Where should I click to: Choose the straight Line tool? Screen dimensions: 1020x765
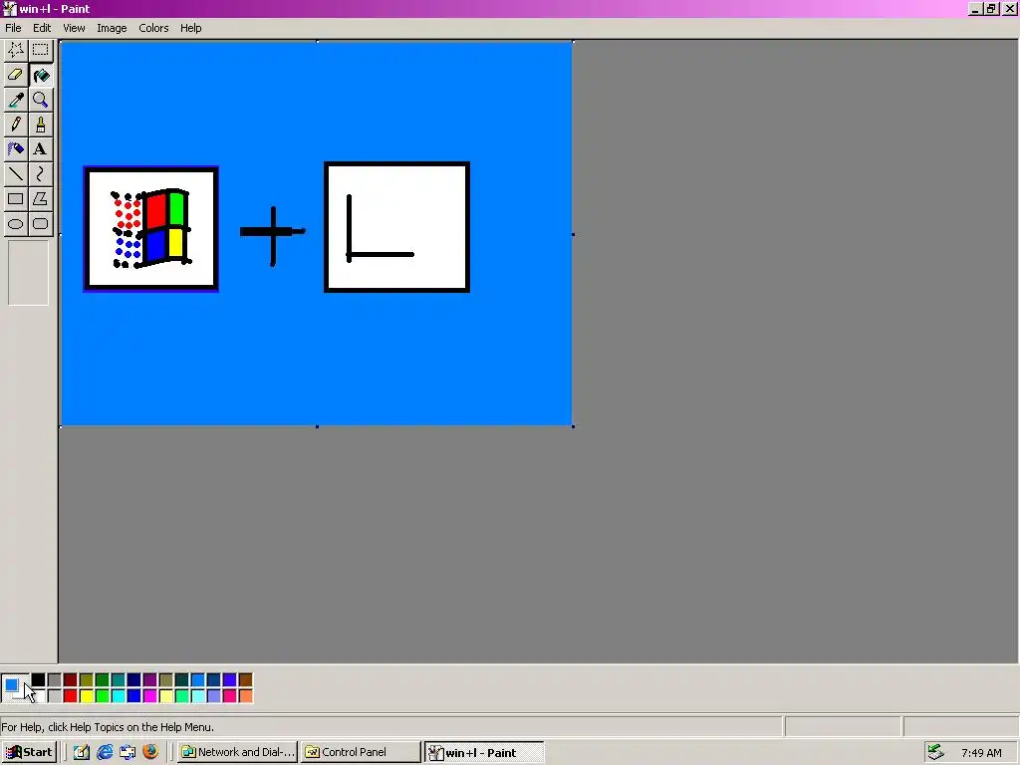(16, 173)
